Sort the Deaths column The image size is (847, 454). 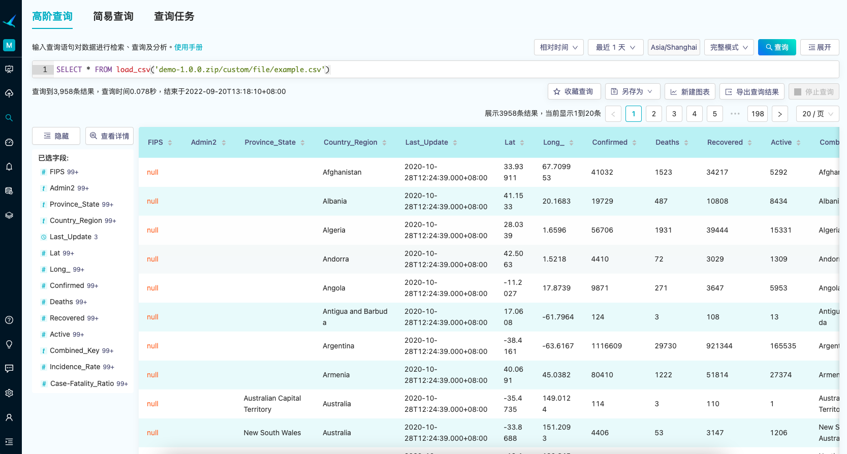pyautogui.click(x=686, y=143)
